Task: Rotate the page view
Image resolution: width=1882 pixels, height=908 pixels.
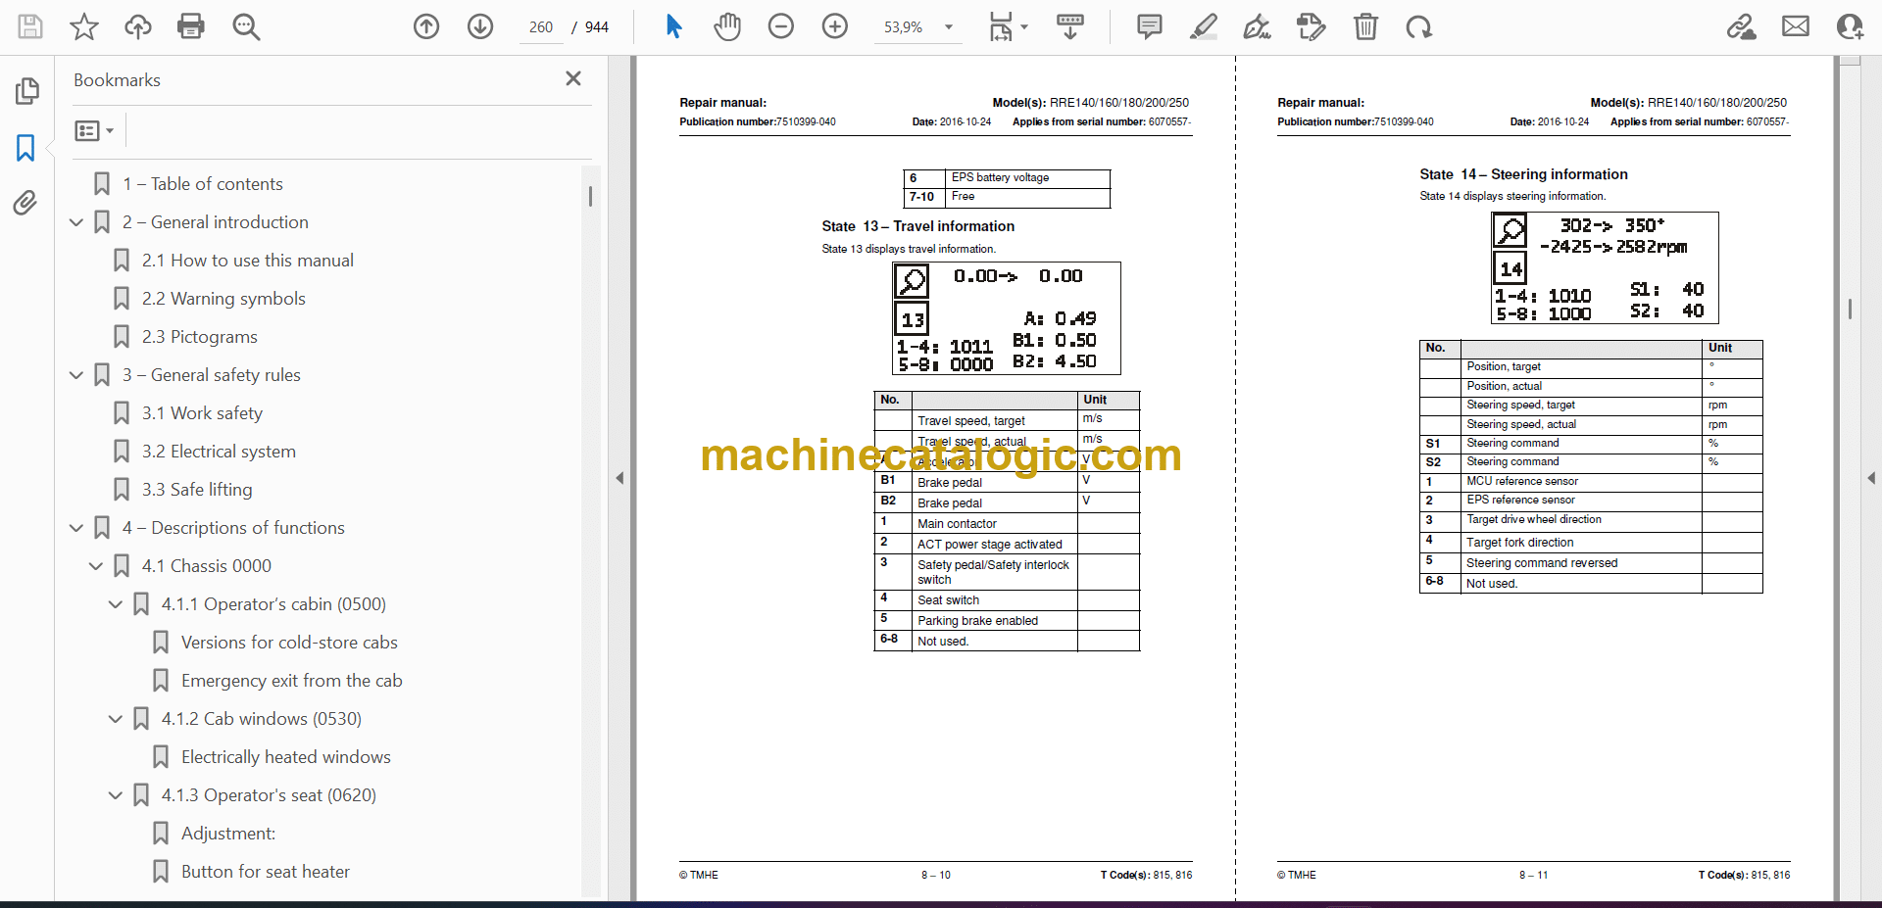Action: coord(1418,26)
